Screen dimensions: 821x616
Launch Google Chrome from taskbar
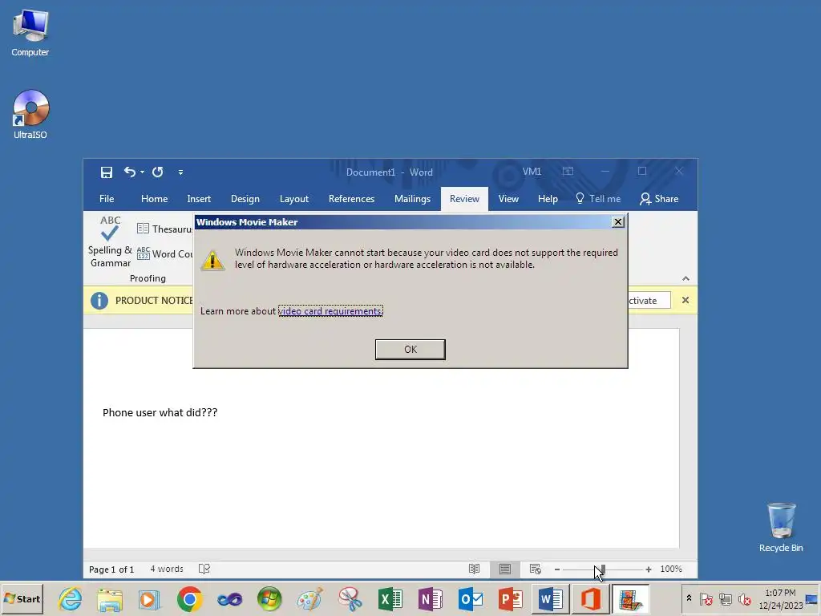tap(189, 599)
